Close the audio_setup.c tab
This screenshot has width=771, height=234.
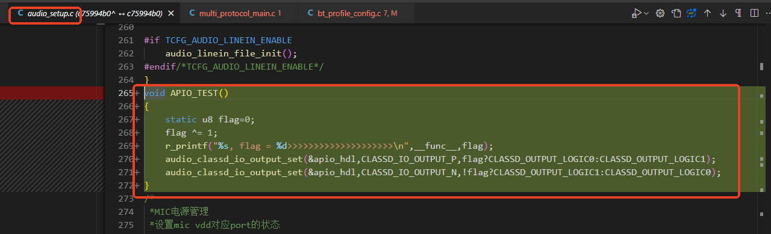(x=171, y=13)
